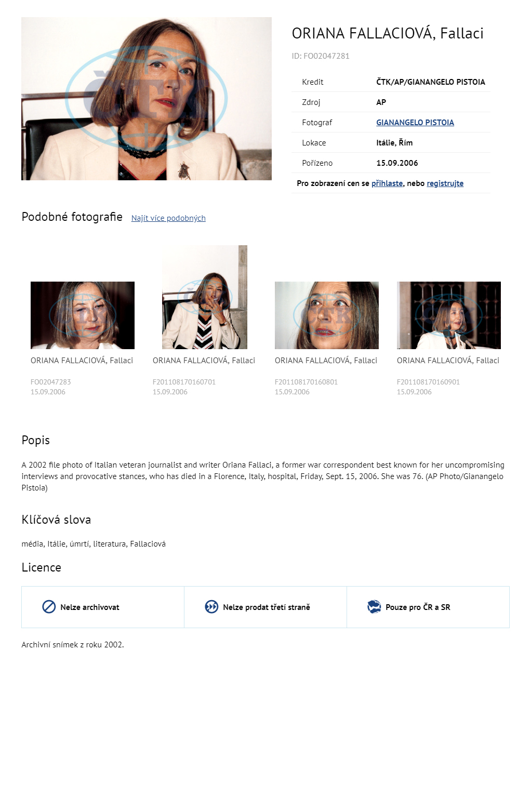Click the 'Nelze prodat třetí straně' forward-arrows icon

coord(211,607)
